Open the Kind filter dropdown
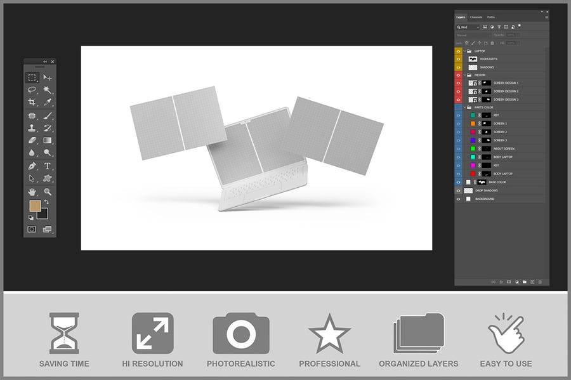 (468, 27)
